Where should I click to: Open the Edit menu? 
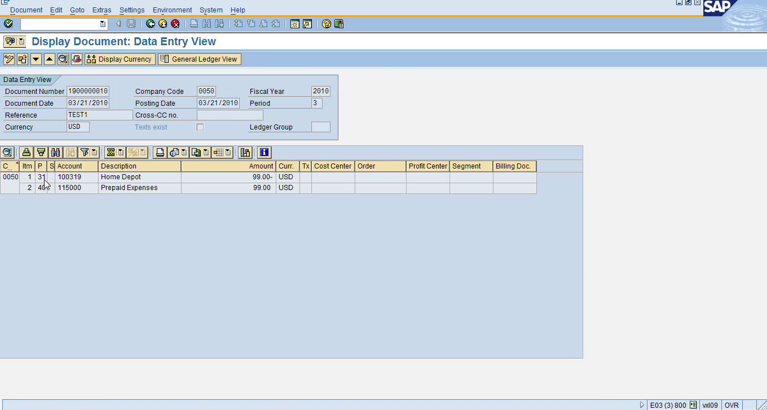[x=56, y=10]
